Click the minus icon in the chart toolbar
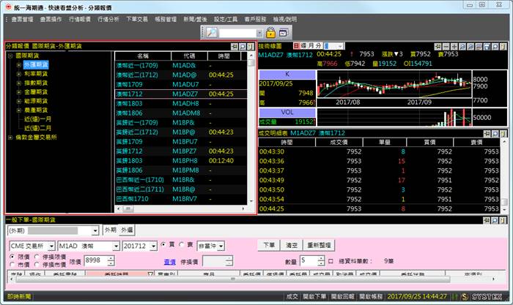The width and height of the screenshot is (513, 305). pos(446,47)
